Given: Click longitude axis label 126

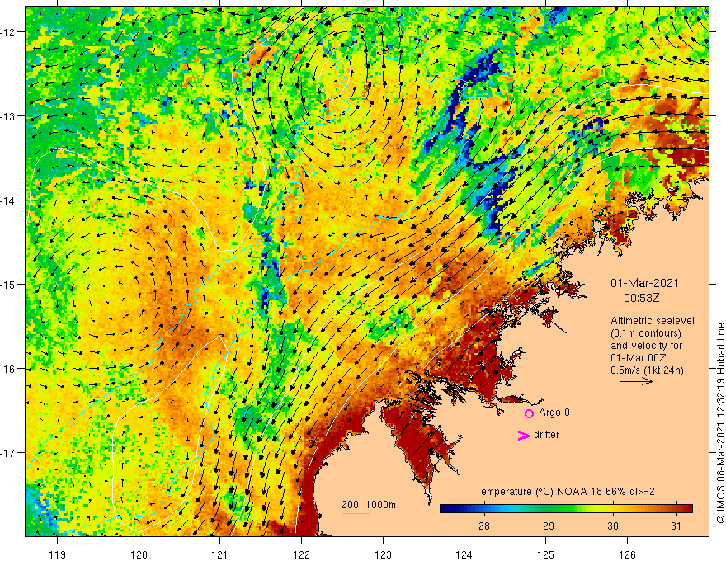Looking at the screenshot, I should click(x=627, y=554).
